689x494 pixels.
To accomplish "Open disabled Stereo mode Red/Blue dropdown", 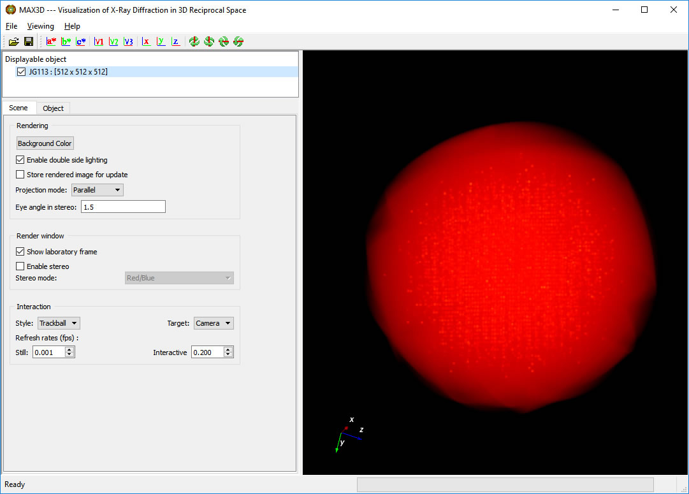I will pyautogui.click(x=179, y=278).
